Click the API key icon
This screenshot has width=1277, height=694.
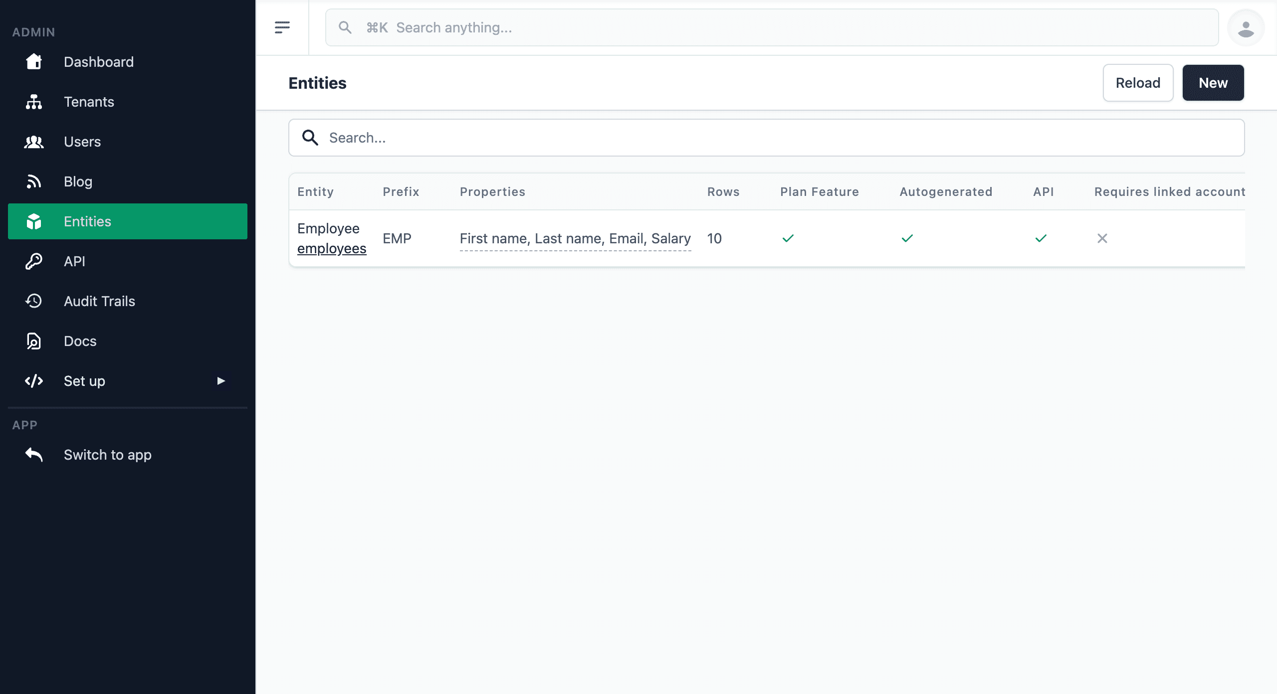34,261
